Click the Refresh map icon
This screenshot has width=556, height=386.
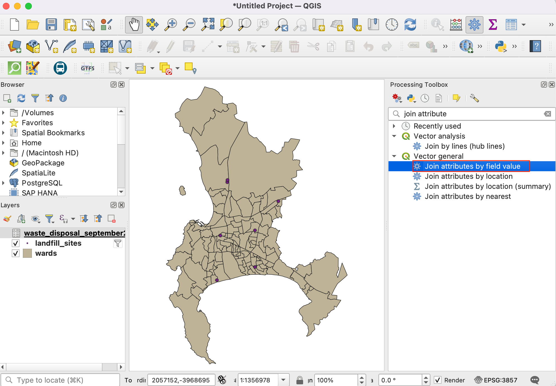pyautogui.click(x=410, y=25)
